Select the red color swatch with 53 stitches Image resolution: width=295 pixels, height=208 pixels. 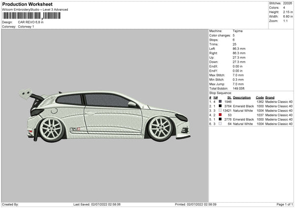[220, 115]
